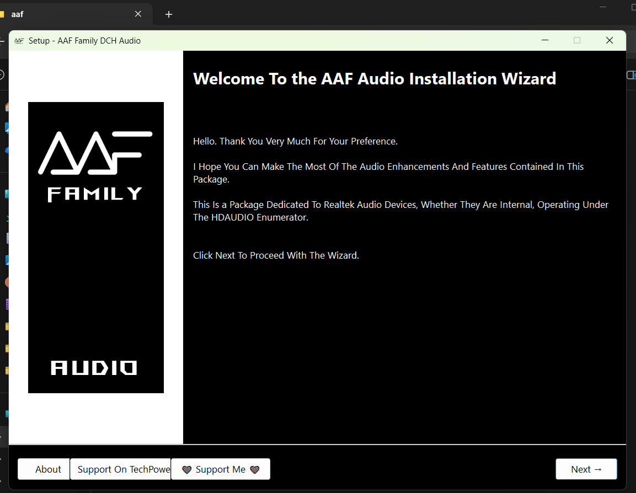Click the Support Me button
The width and height of the screenshot is (636, 493).
pyautogui.click(x=221, y=469)
